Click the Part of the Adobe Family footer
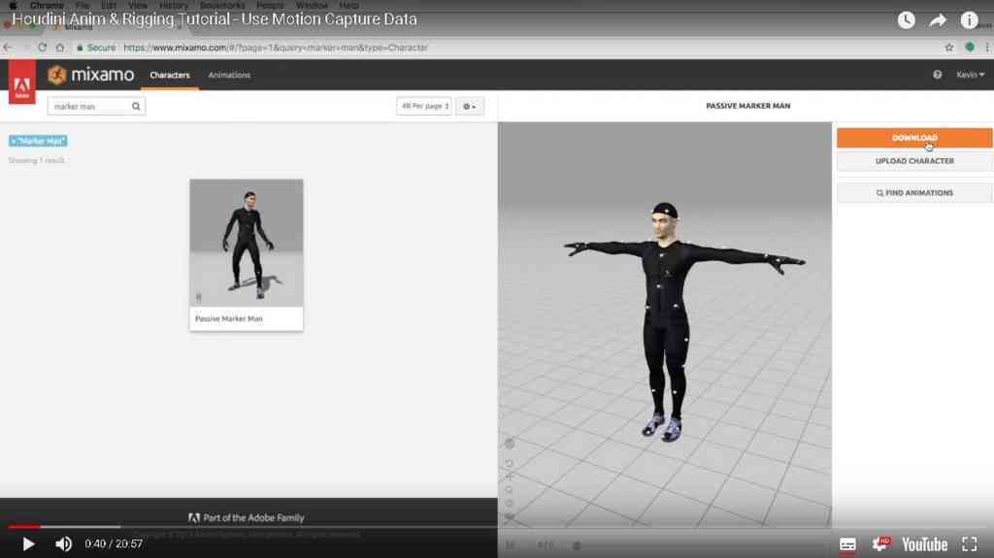Screen dimensions: 994x558 246,518
